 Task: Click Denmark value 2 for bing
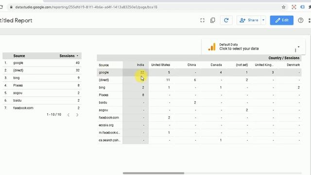[298, 87]
